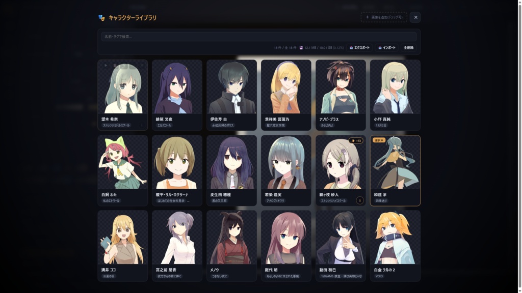Click the 選択中 badge on 和達 茅
This screenshot has height=293, width=522.
click(379, 140)
